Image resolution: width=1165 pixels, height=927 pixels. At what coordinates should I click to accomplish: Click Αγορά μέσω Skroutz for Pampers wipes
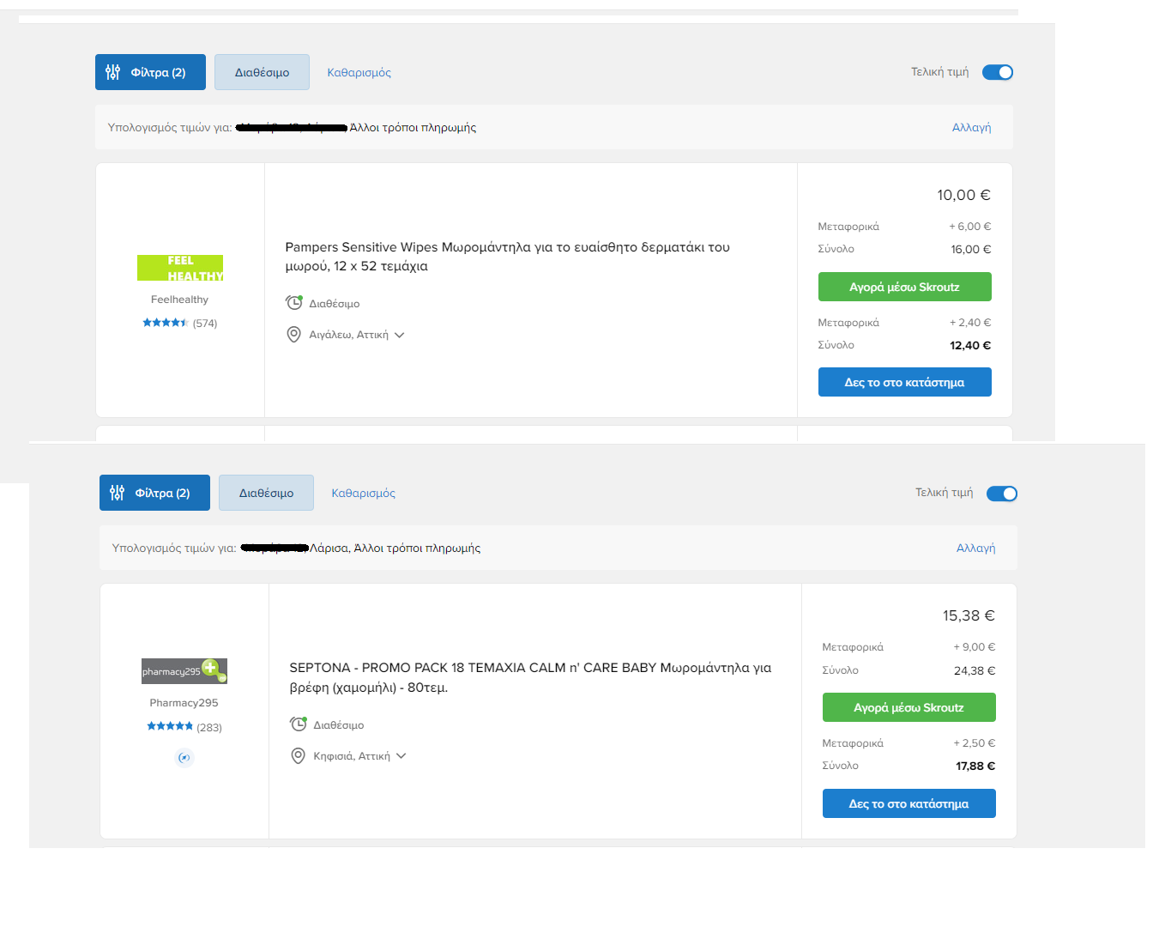pyautogui.click(x=905, y=287)
